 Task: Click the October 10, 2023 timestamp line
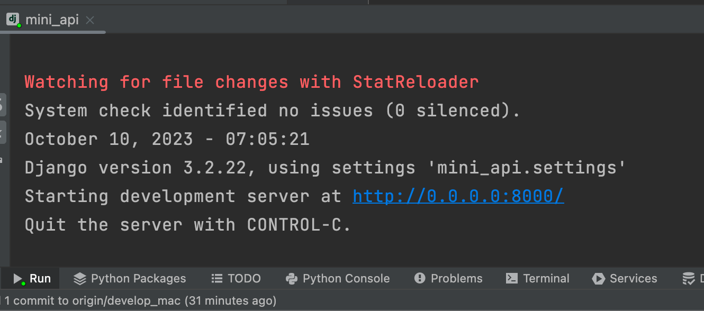click(x=167, y=139)
